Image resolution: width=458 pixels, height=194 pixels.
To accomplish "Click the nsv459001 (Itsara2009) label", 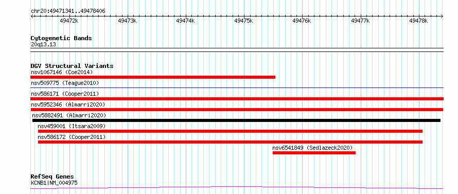I will pyautogui.click(x=72, y=126).
